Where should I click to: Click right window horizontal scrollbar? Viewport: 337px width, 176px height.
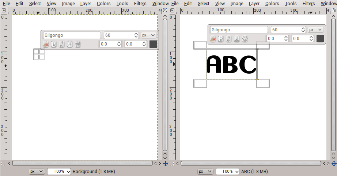[x=251, y=164]
